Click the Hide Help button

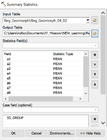coord(90,133)
